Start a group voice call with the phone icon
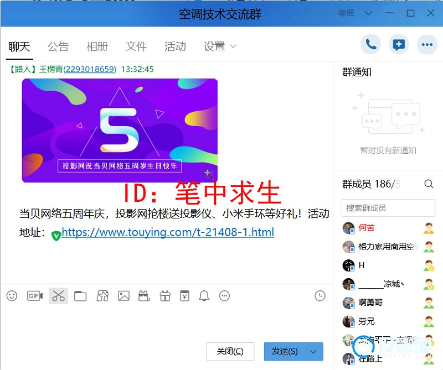The image size is (443, 370). [x=370, y=44]
